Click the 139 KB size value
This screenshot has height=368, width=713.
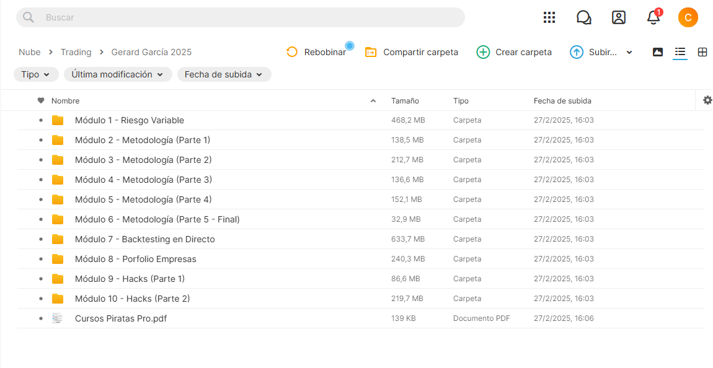[x=404, y=318]
